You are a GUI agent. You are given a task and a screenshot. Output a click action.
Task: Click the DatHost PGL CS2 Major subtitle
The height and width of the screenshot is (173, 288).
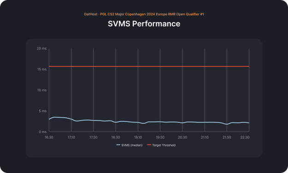coord(144,14)
